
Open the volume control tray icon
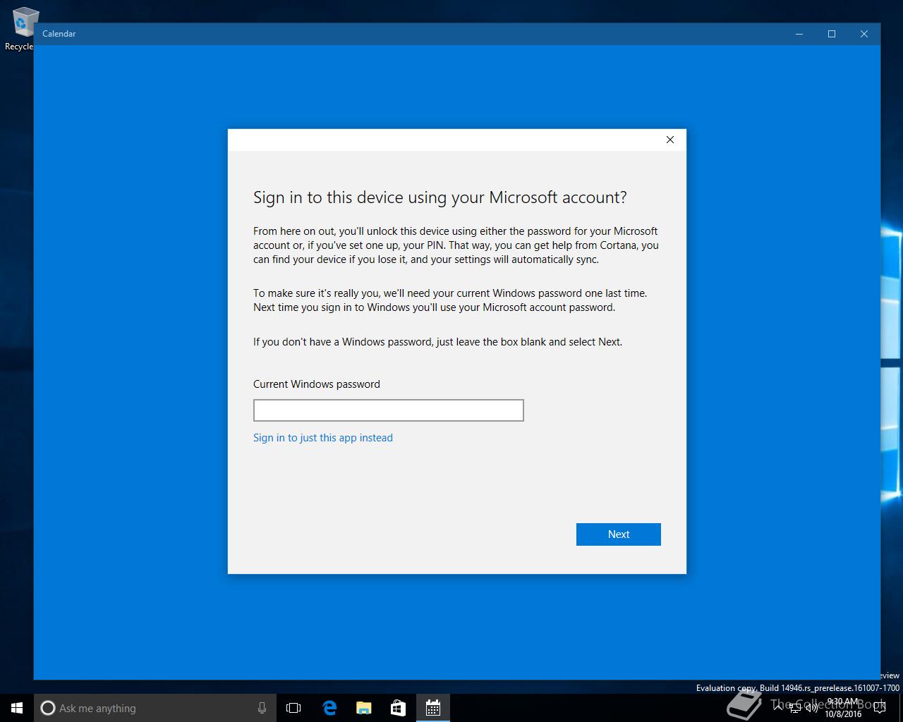812,707
